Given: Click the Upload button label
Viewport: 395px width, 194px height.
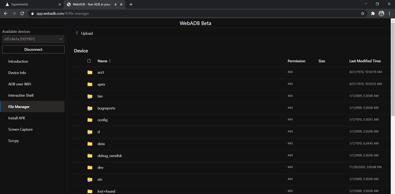Looking at the screenshot, I should (x=87, y=33).
